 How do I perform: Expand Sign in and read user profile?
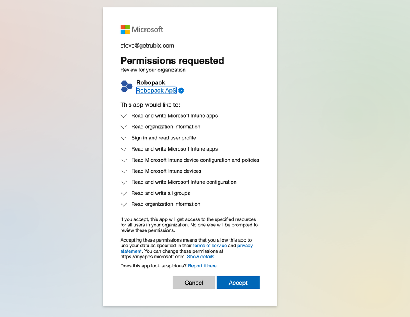click(123, 138)
